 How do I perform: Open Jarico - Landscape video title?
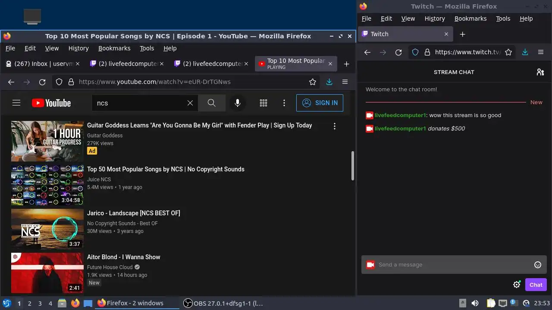point(134,213)
